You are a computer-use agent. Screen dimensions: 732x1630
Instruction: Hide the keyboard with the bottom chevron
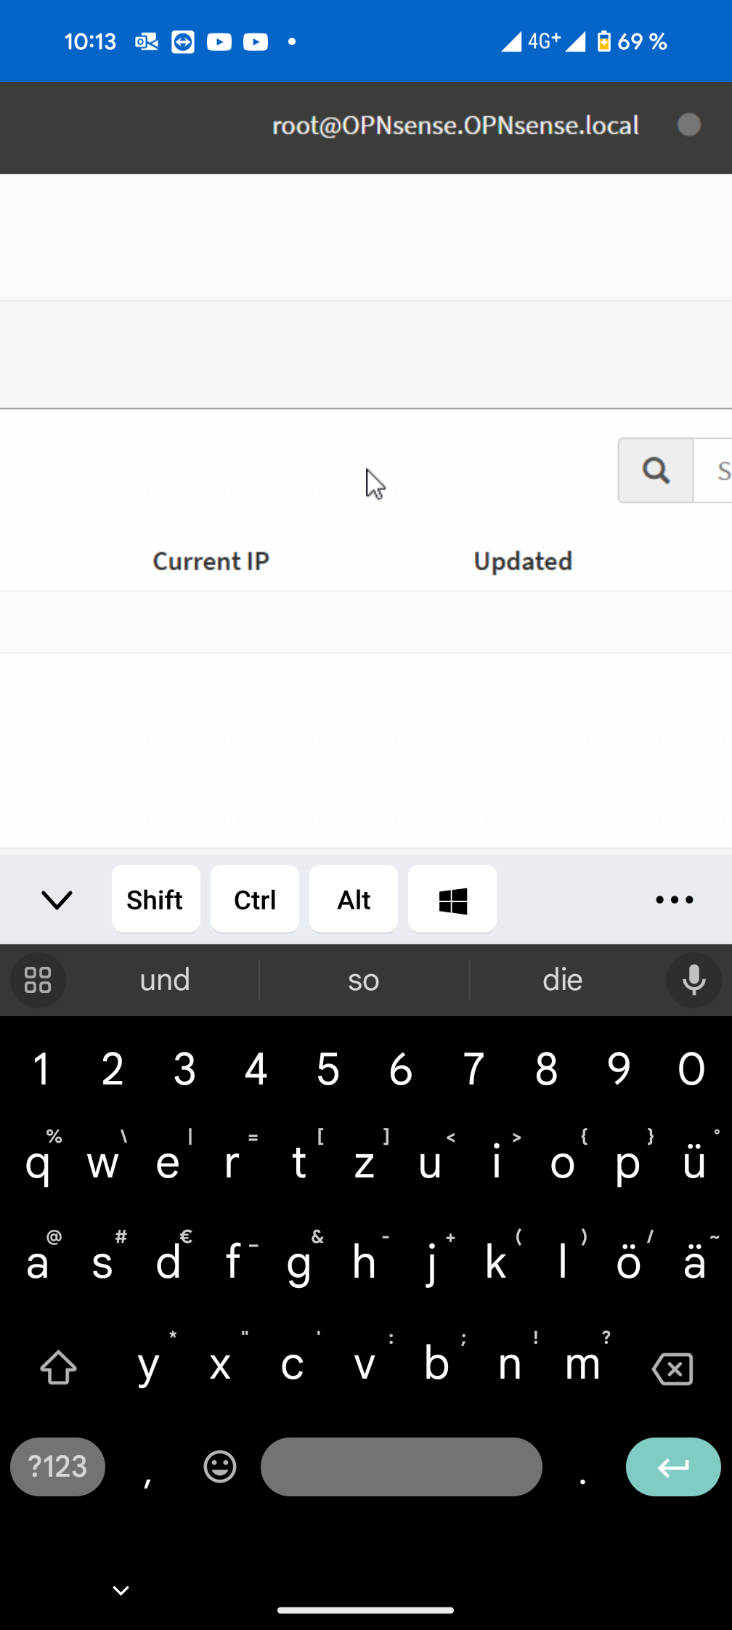121,1589
